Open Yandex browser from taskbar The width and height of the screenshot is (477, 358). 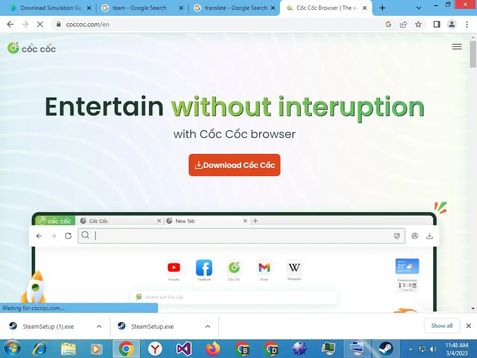coord(155,349)
